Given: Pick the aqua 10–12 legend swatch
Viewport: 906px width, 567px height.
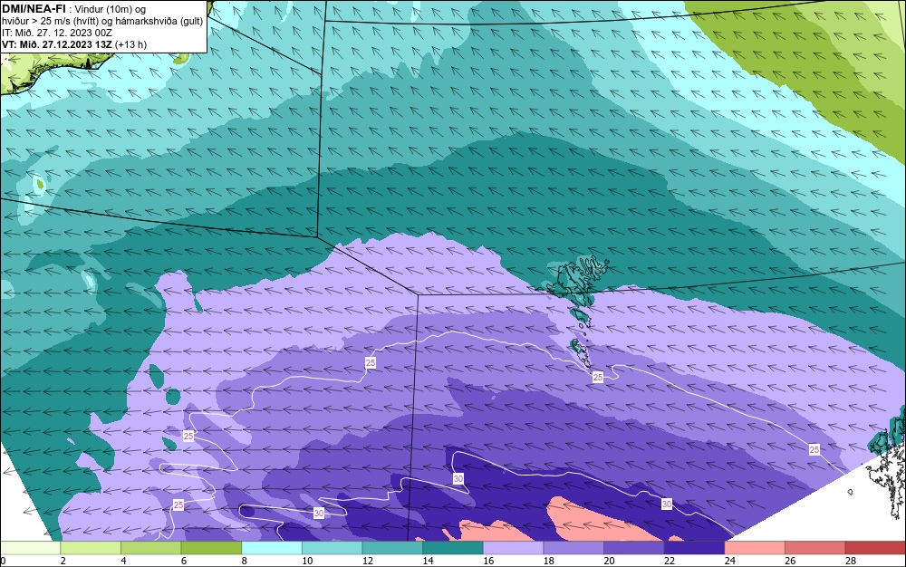Looking at the screenshot, I should (333, 548).
